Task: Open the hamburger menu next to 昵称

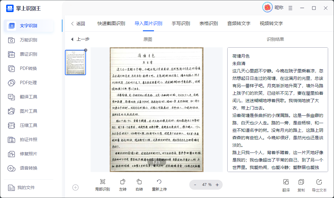Action: pos(290,8)
